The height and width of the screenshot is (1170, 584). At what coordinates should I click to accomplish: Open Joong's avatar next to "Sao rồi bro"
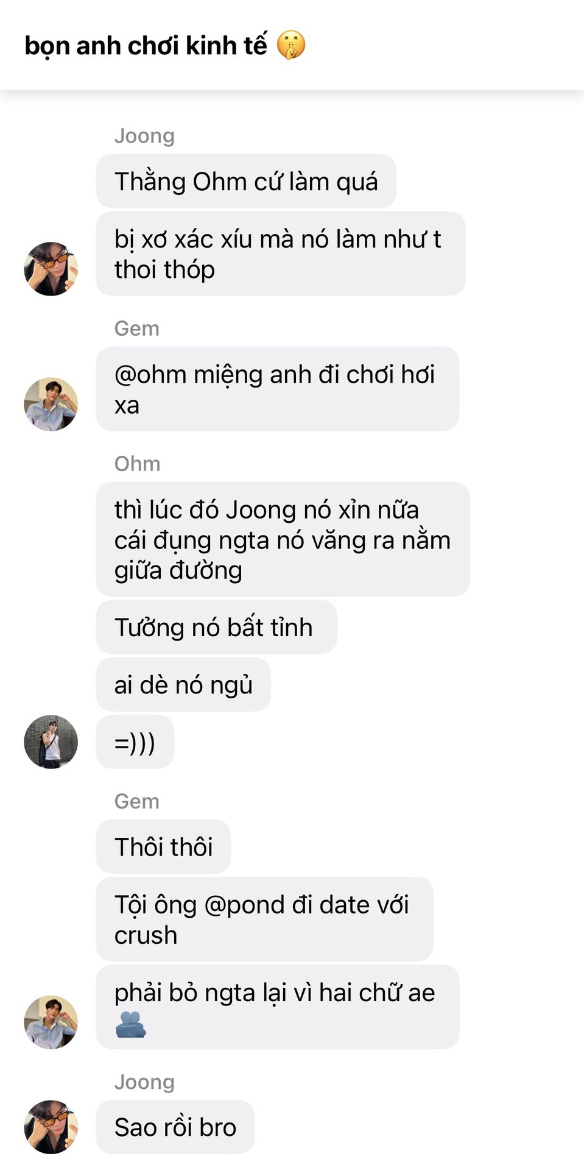[x=51, y=1127]
